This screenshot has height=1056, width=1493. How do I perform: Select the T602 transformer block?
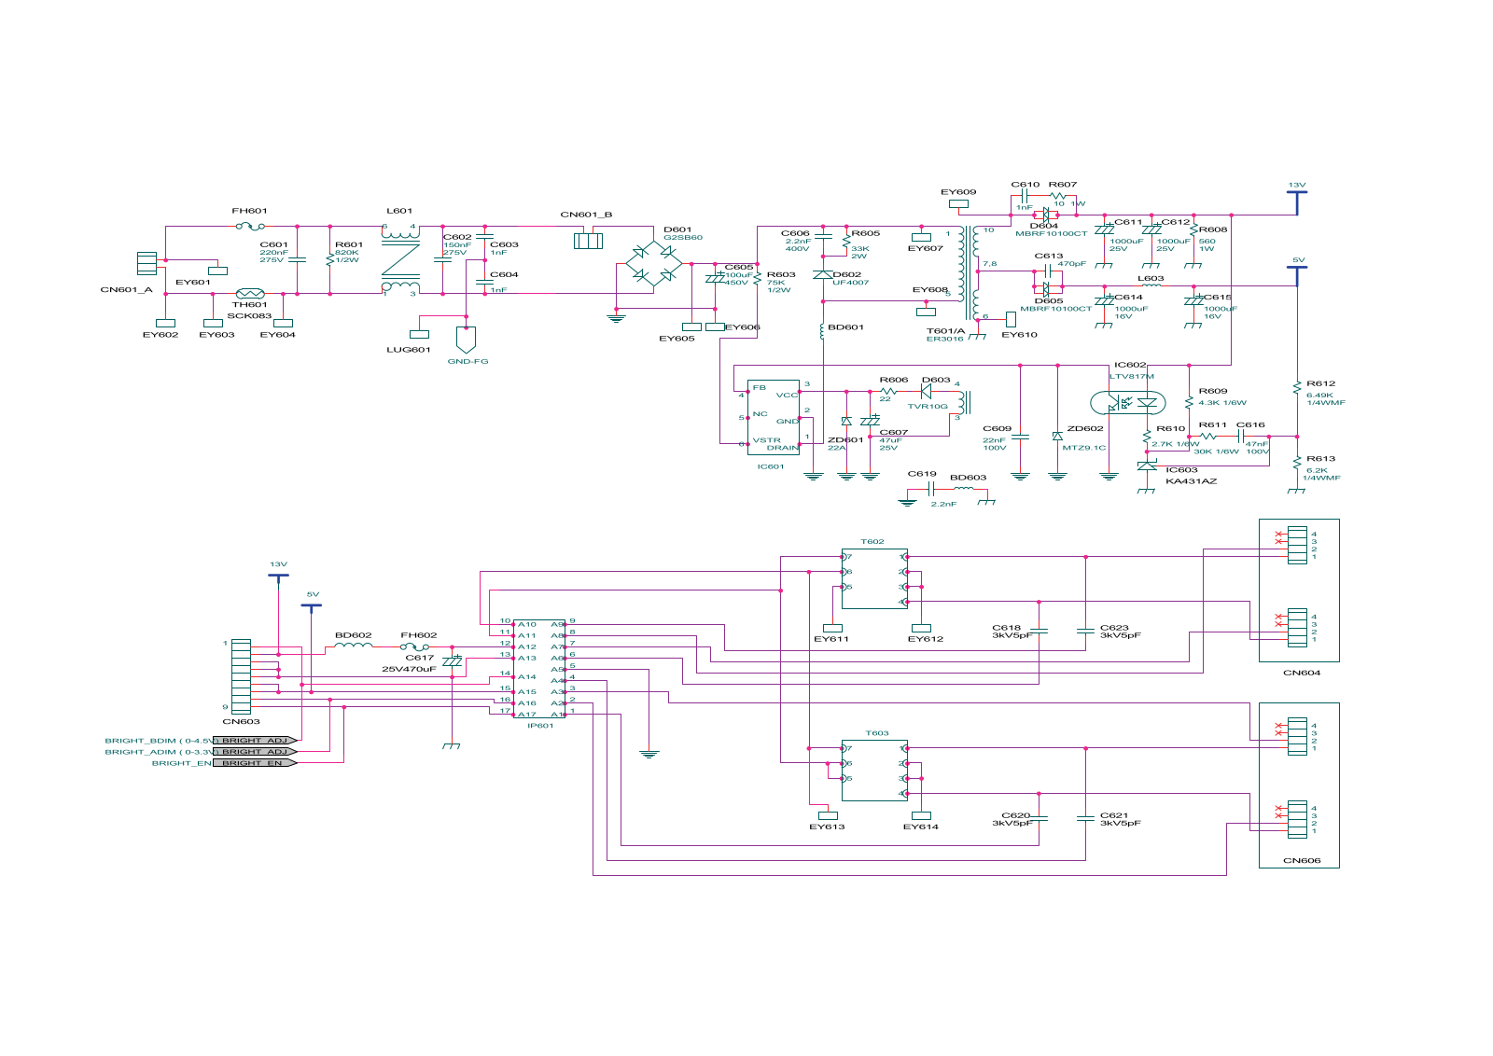874,578
